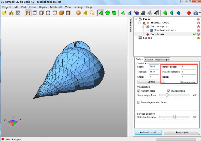This screenshot has width=201, height=141.
Task: Choose the fully orange solid cube view
Action: (x=62, y=13)
